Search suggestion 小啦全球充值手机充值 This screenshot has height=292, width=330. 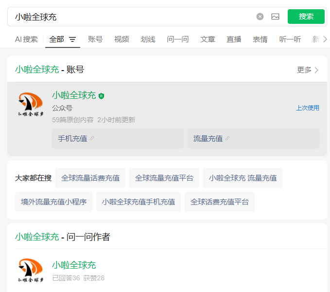(139, 201)
